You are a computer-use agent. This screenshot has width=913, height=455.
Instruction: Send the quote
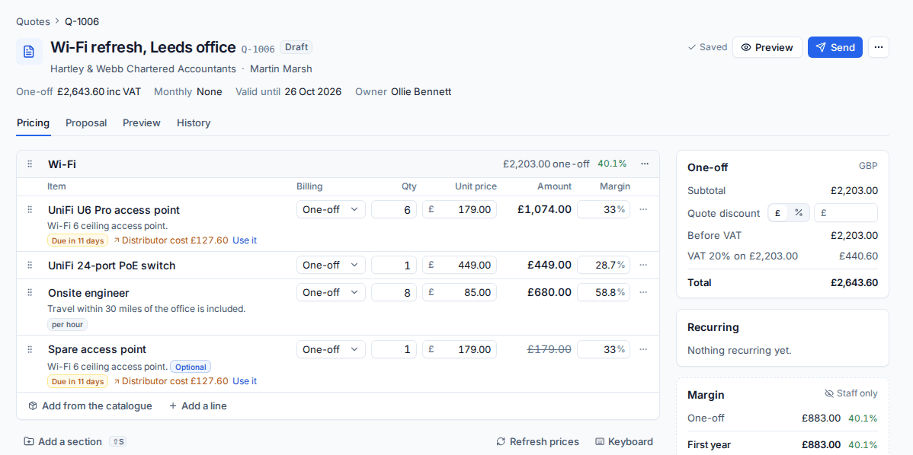pyautogui.click(x=835, y=48)
